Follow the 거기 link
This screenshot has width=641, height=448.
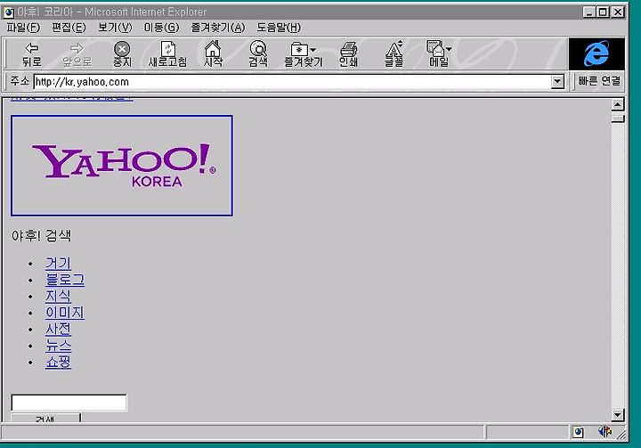click(x=58, y=263)
